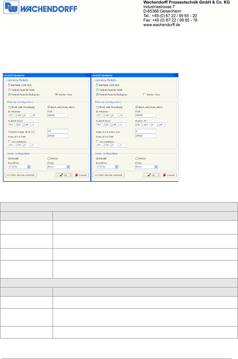Tick Use Gateway in the left dialog
The image size is (238, 359).
pos(10,142)
